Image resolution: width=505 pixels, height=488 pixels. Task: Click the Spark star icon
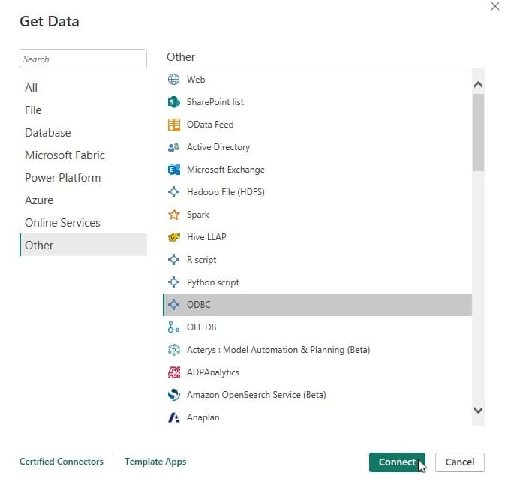click(173, 215)
